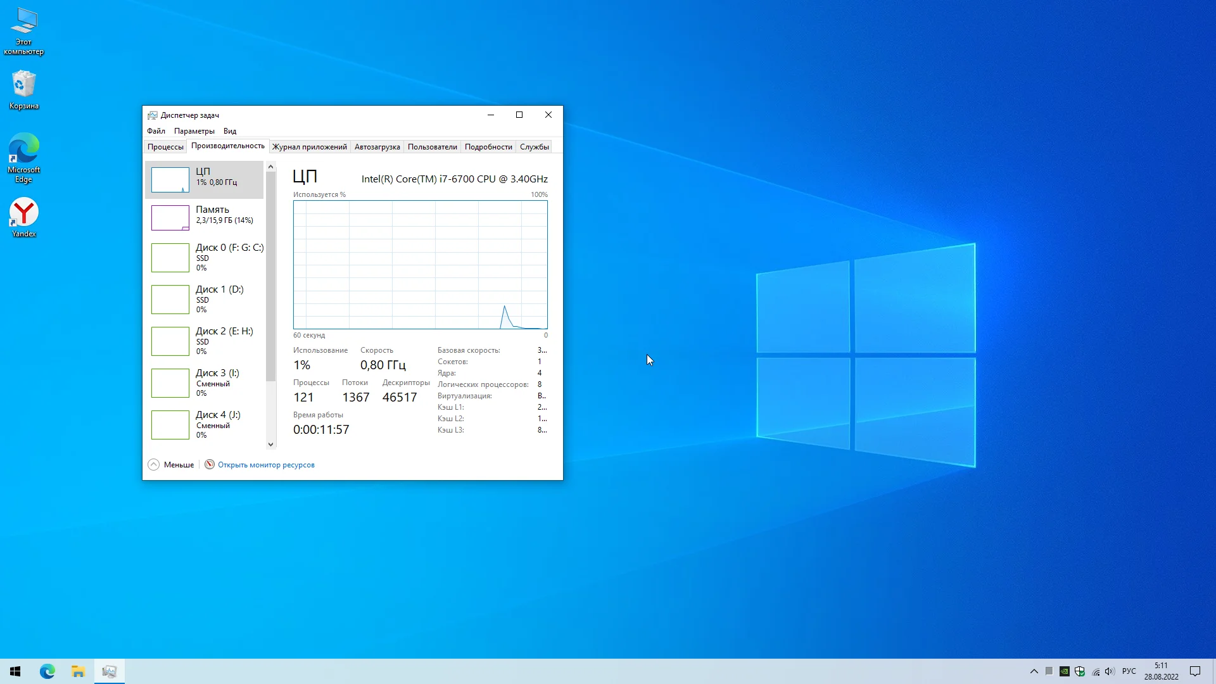Switch to the Процессы tab
Screen dimensions: 1216x684
coord(165,147)
